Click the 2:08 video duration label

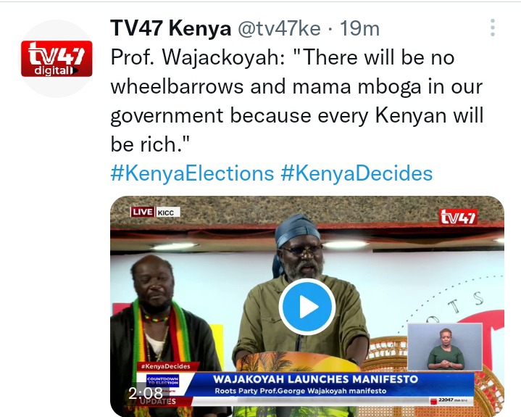click(x=146, y=393)
